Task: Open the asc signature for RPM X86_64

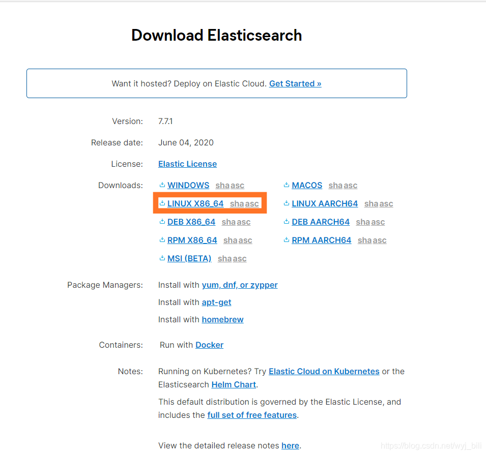Action: click(x=245, y=240)
